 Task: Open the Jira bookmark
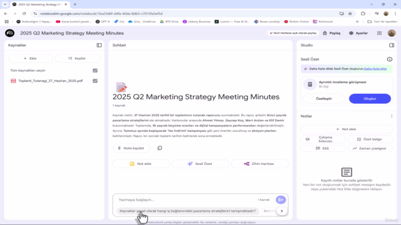tap(119, 22)
